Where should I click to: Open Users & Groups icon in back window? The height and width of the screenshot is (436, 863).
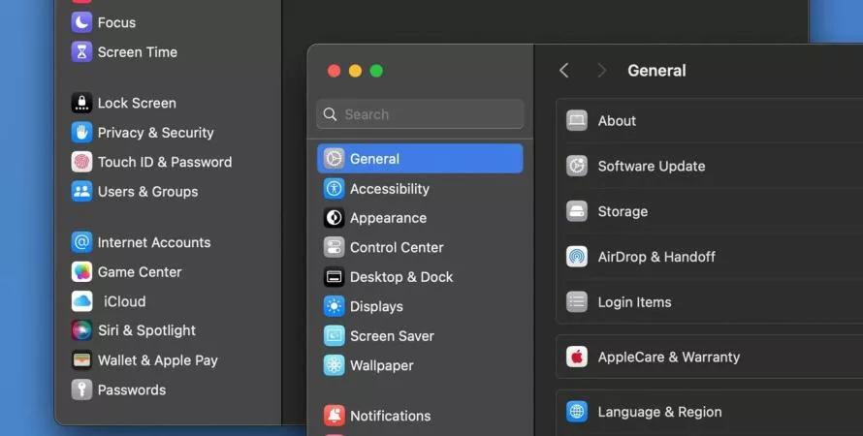click(81, 191)
